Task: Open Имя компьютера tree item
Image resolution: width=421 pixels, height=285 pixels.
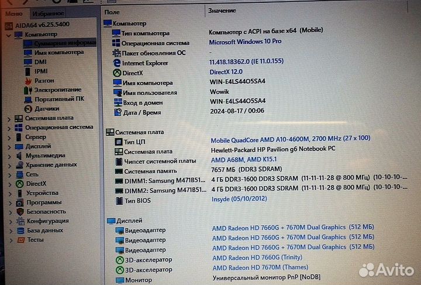Action: (59, 53)
